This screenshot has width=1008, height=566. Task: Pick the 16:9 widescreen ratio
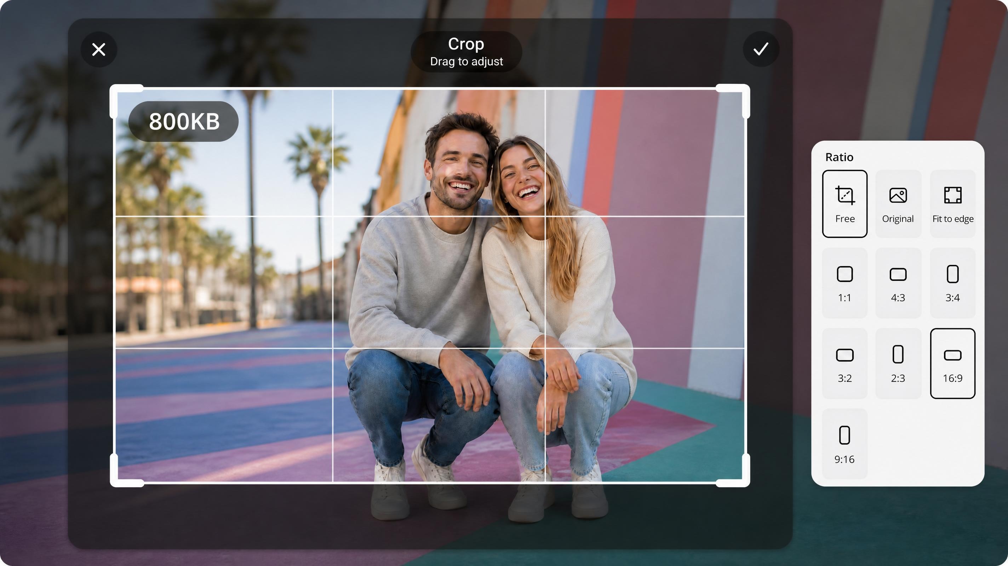tap(952, 363)
